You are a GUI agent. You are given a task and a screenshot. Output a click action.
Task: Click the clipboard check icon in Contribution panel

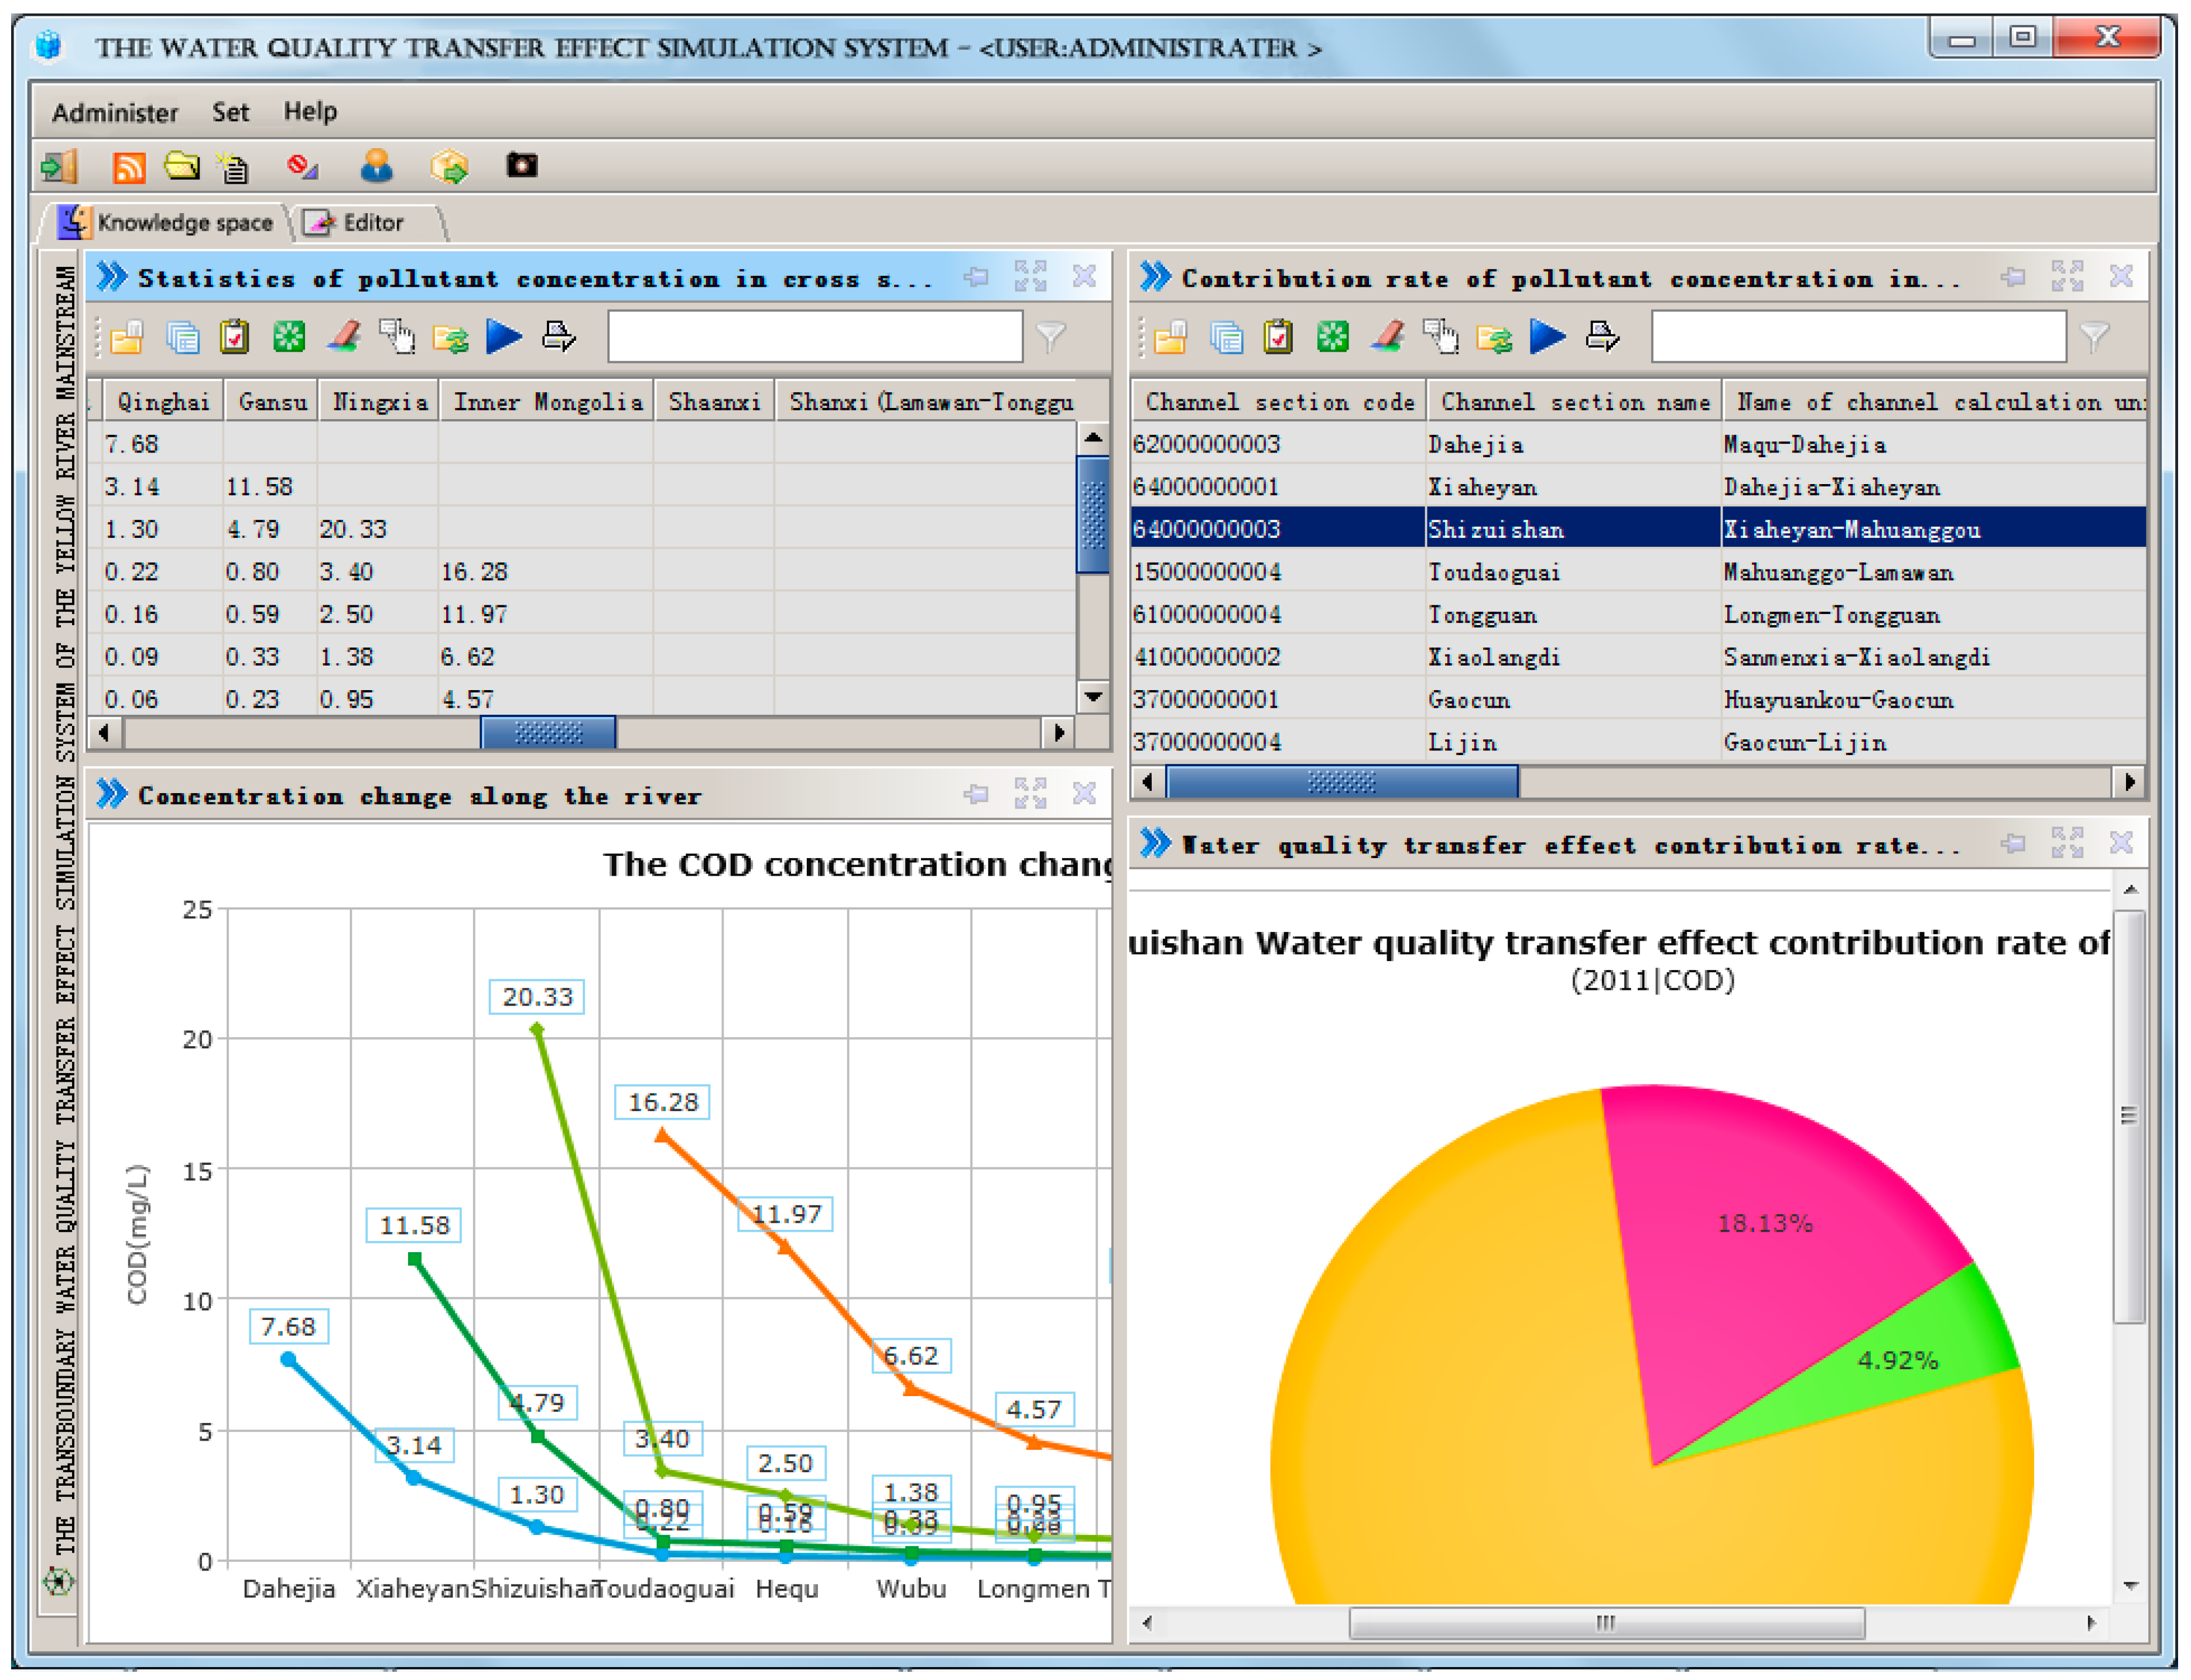[1277, 337]
